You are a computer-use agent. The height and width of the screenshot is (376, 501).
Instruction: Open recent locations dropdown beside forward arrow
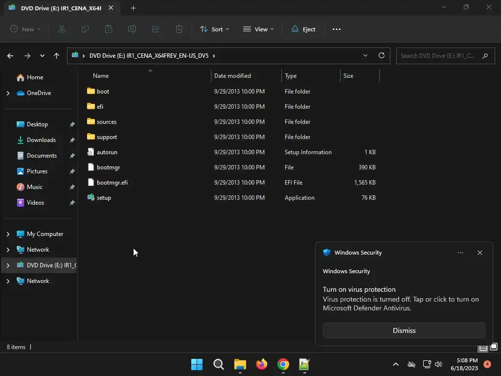pos(42,56)
